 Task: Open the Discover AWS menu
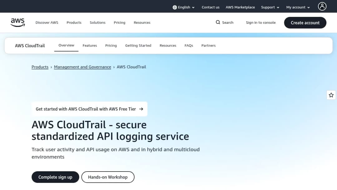pos(47,22)
